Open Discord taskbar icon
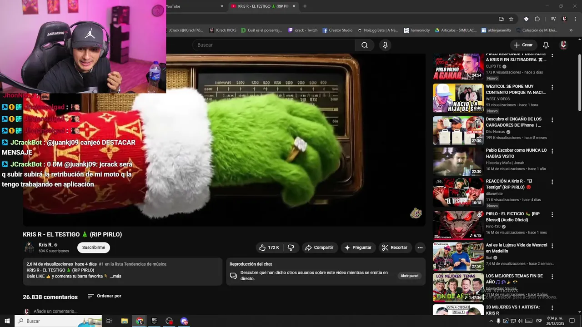This screenshot has height=327, width=582. click(184, 321)
